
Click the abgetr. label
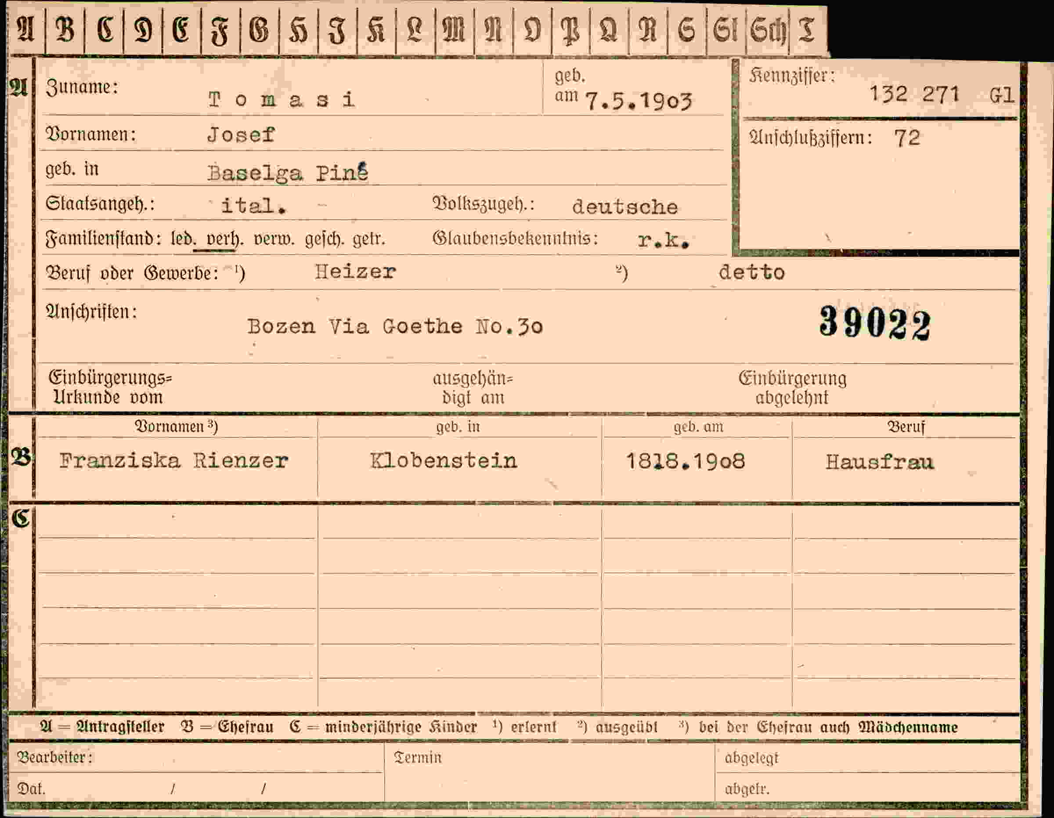pos(747,789)
